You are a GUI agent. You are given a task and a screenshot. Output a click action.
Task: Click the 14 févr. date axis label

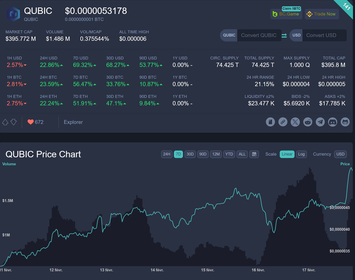(x=157, y=270)
